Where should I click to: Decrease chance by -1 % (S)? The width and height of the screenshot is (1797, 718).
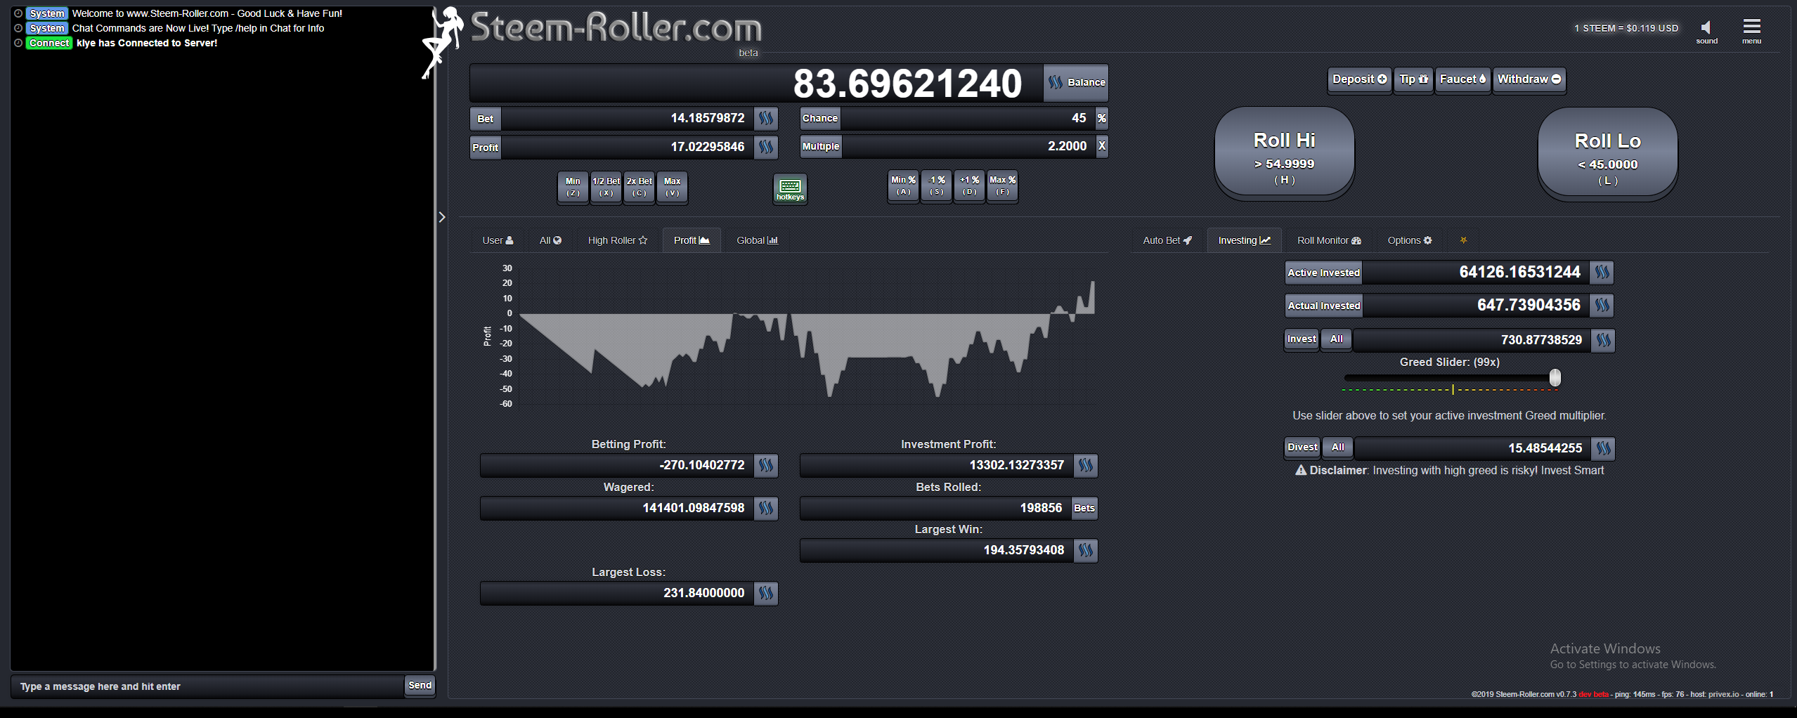tap(936, 185)
